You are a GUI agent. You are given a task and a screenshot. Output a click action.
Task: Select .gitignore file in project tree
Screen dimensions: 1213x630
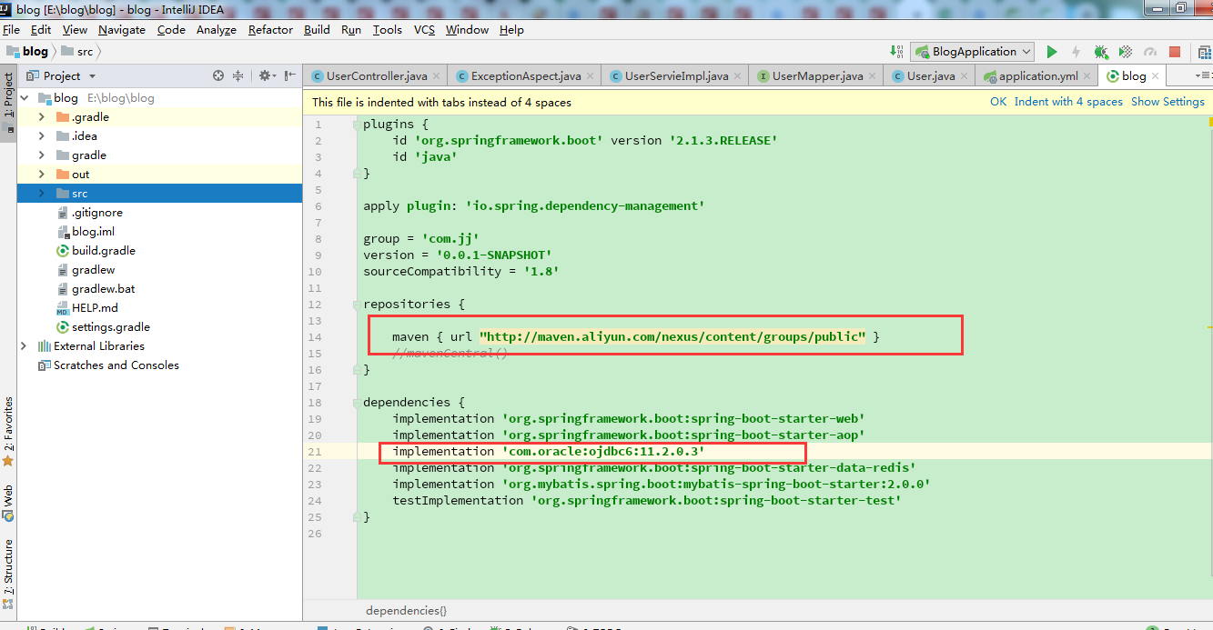click(96, 212)
